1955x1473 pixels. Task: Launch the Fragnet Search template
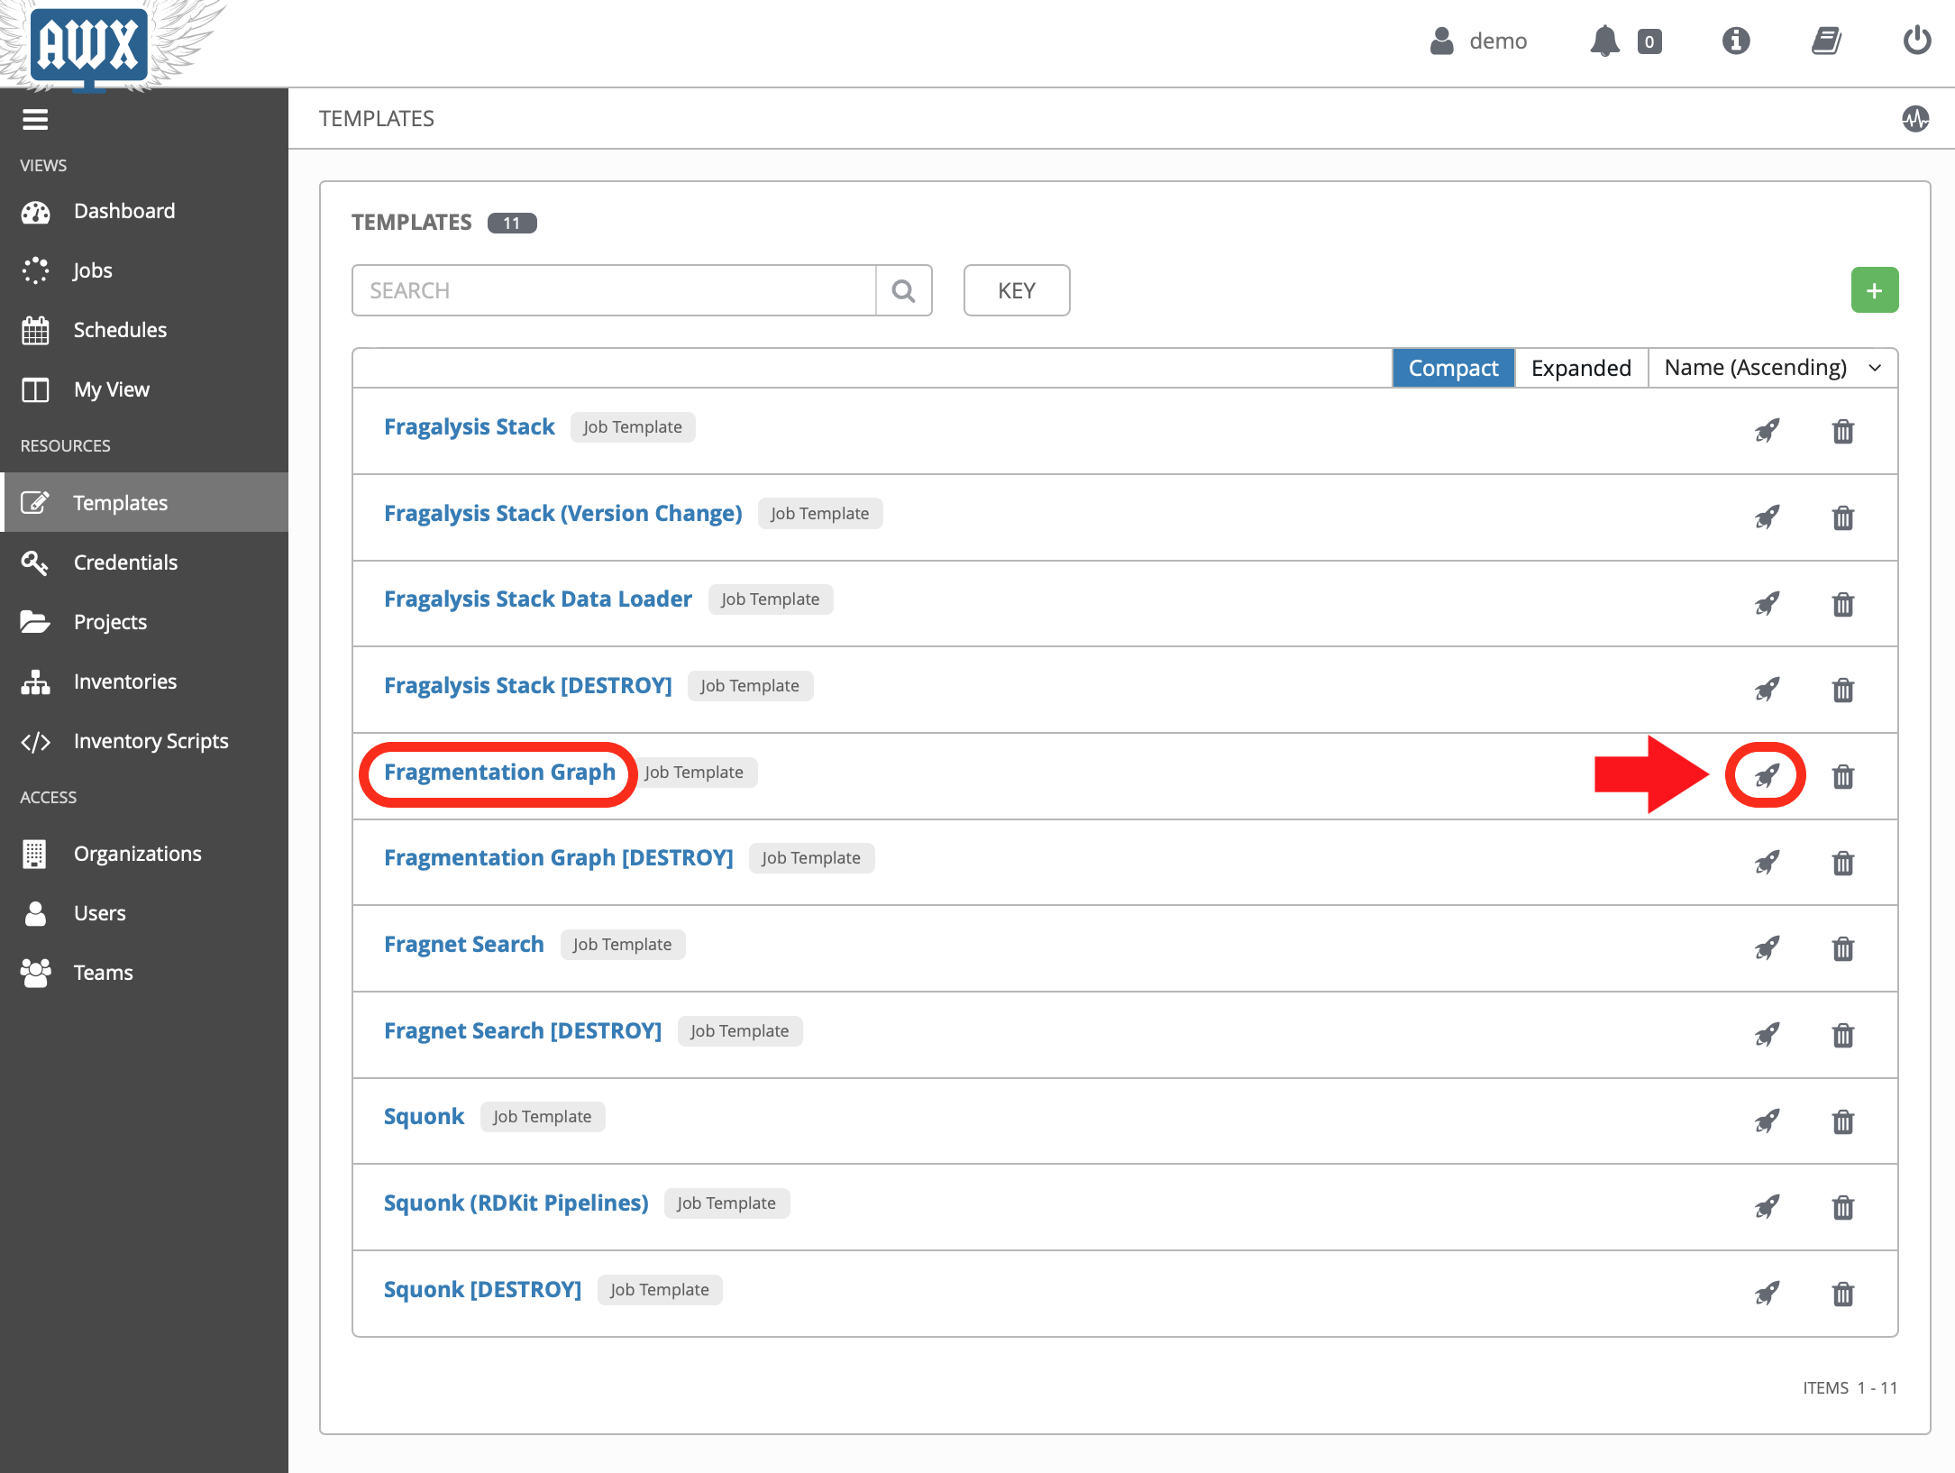(x=1767, y=948)
